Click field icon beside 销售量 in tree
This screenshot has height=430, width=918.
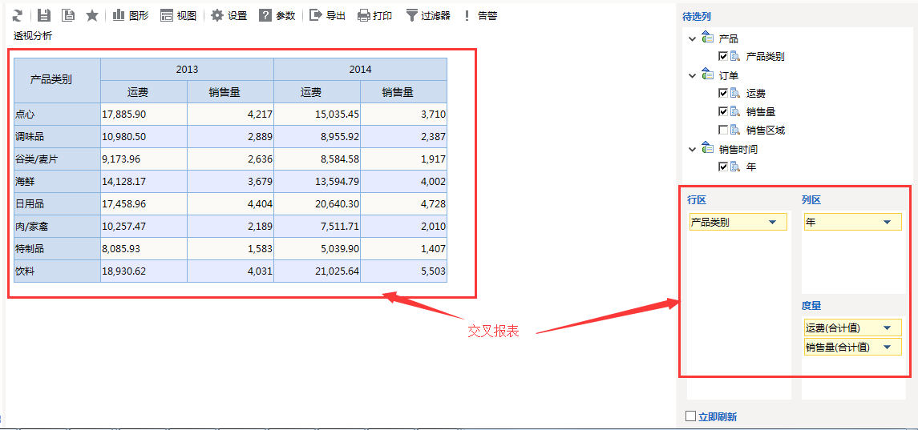734,111
